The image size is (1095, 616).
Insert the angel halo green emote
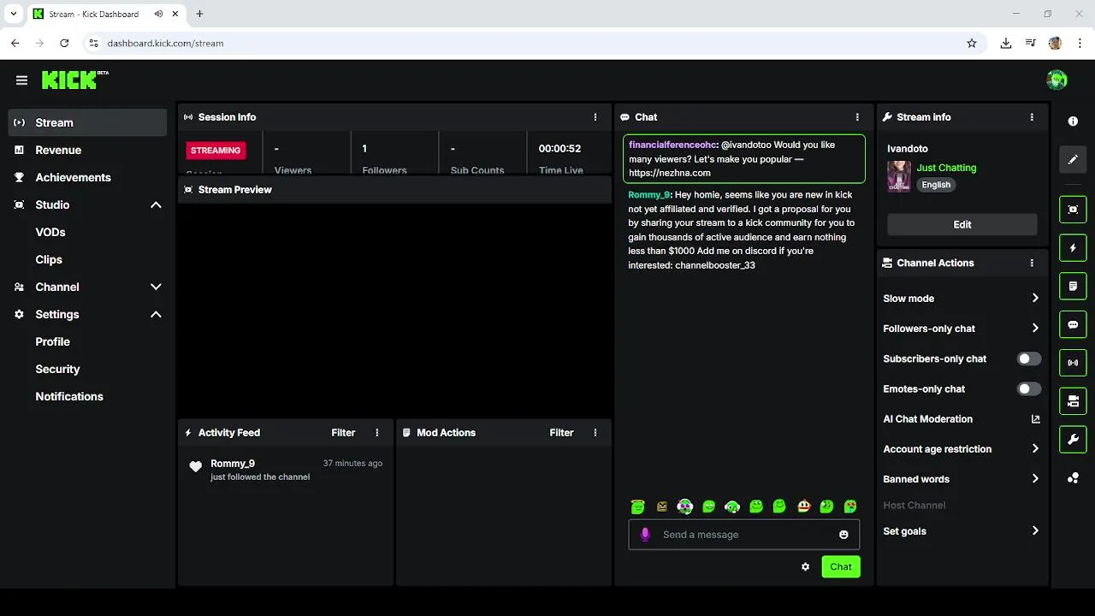[x=637, y=506]
